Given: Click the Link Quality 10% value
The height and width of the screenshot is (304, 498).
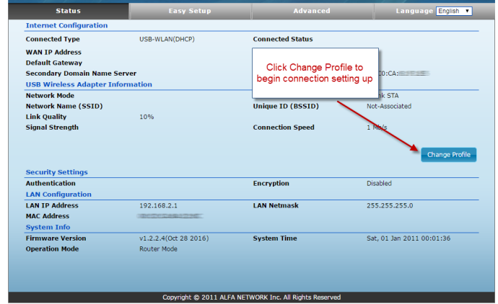Looking at the screenshot, I should 147,117.
